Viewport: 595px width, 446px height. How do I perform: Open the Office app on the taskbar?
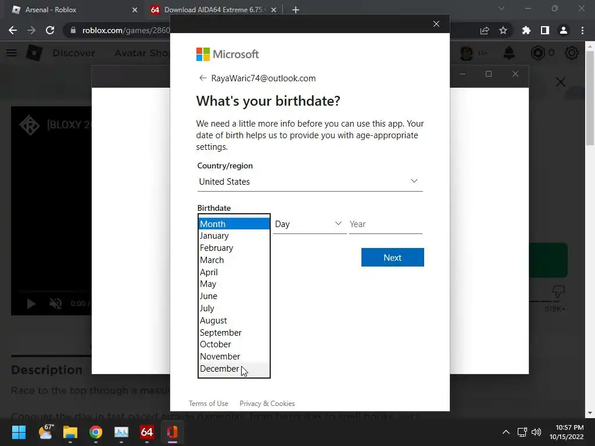[172, 432]
